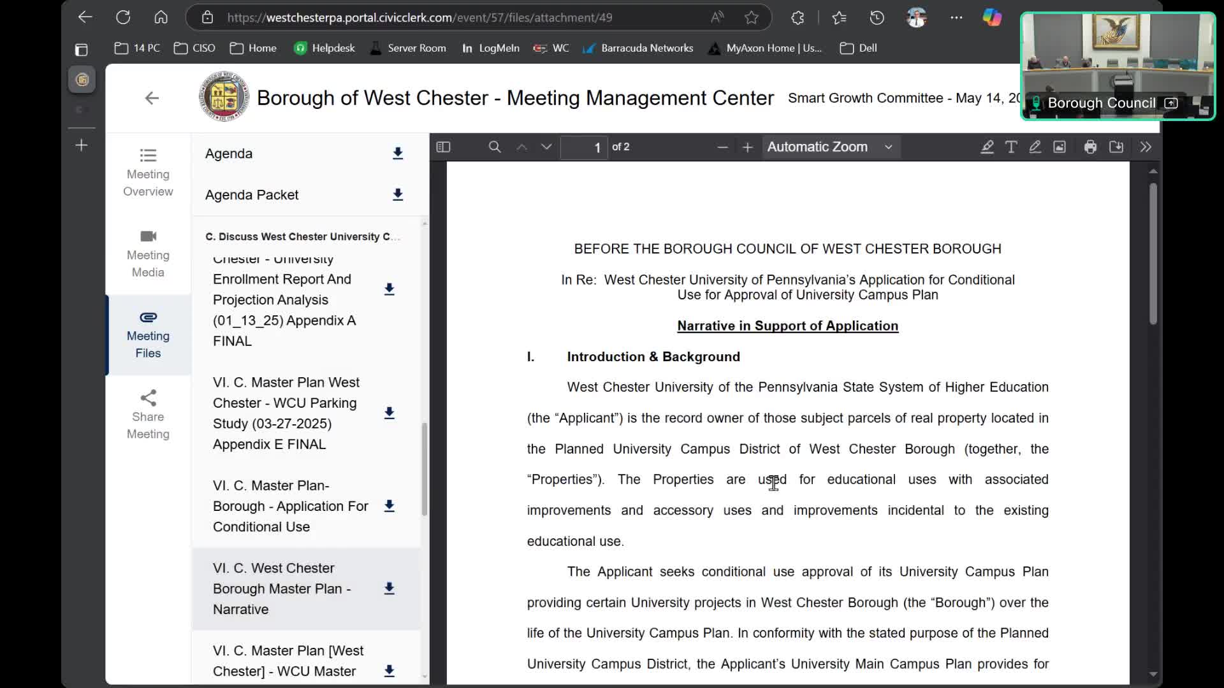
Task: Click the add image tool icon
Action: [x=1060, y=147]
